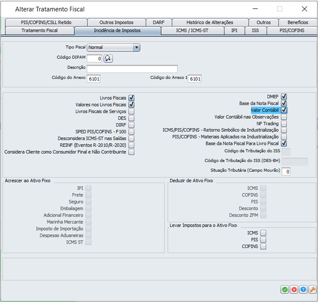Screen dimensions: 318x302
Task: Enable the DIRF checkbox
Action: click(x=131, y=125)
